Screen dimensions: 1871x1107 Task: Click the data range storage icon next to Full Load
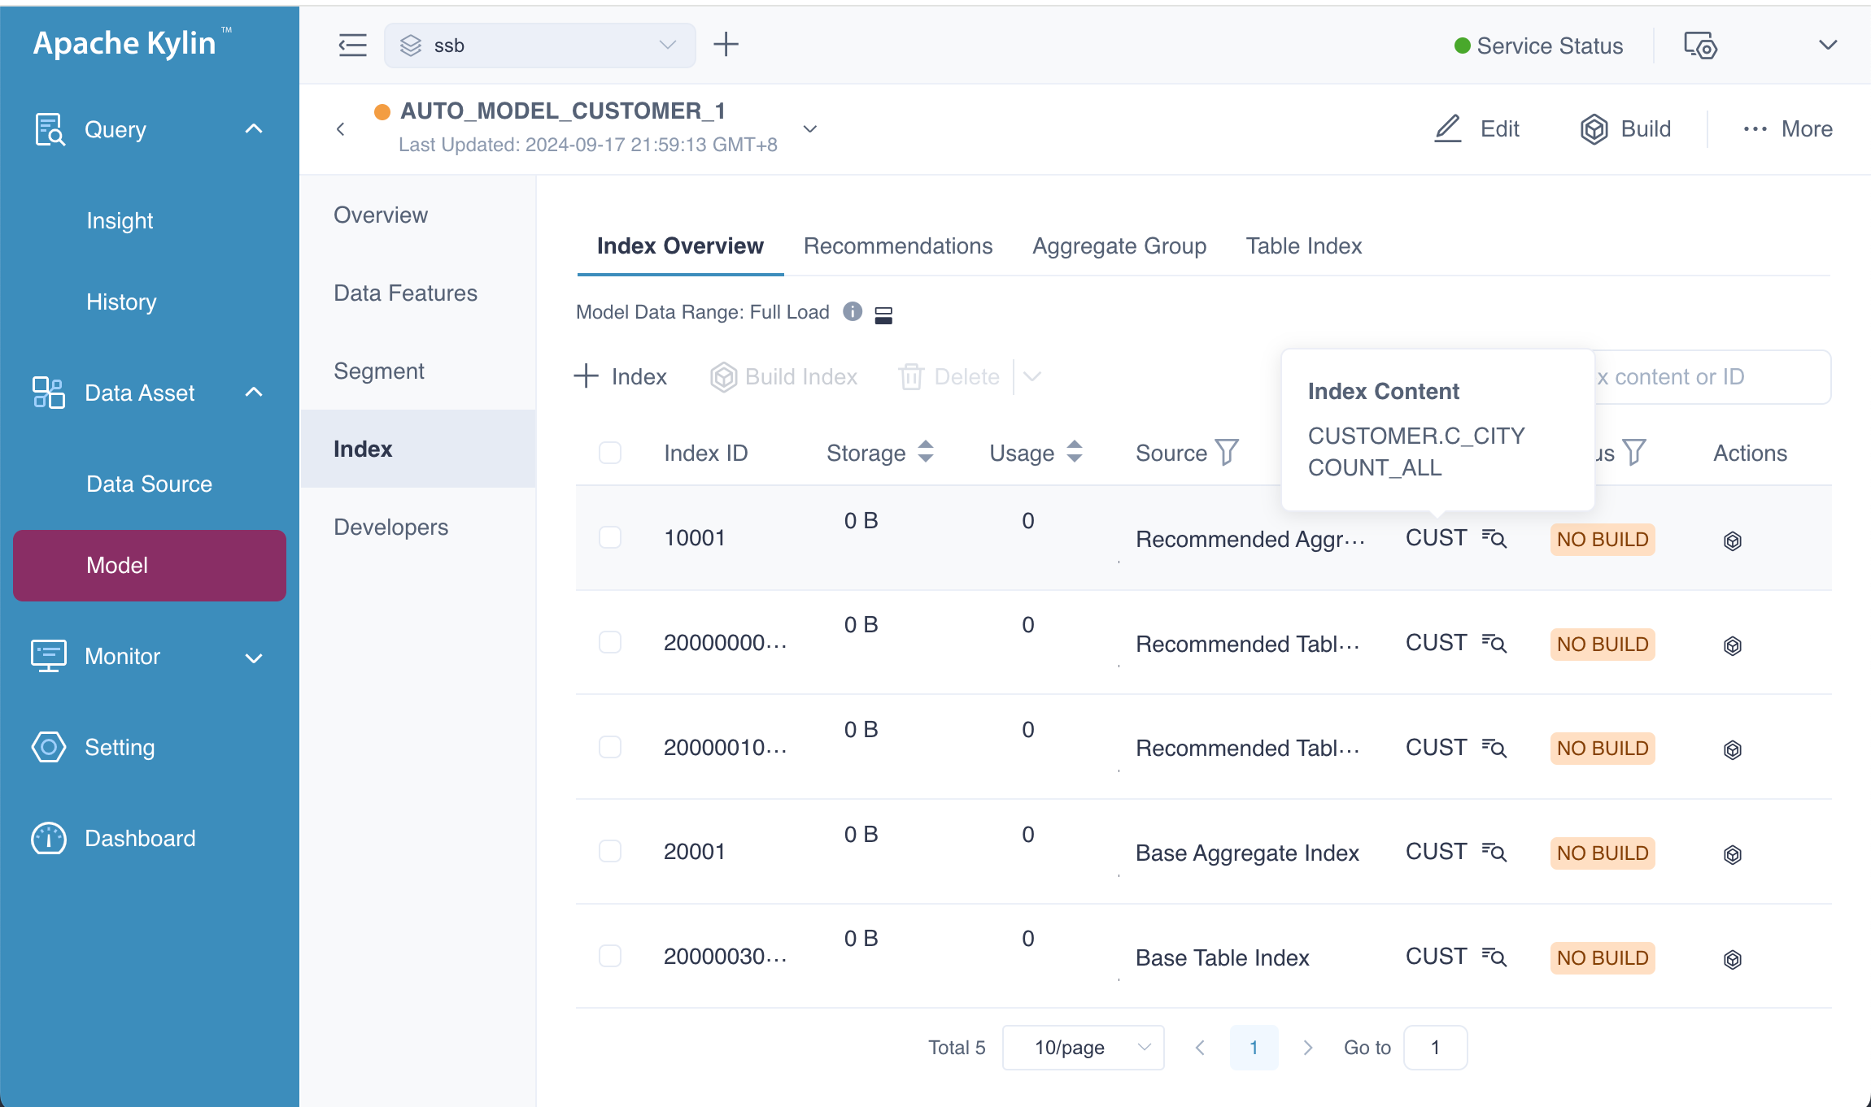885,314
